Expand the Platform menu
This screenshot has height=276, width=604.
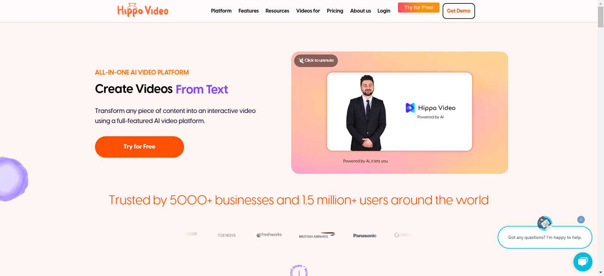221,11
